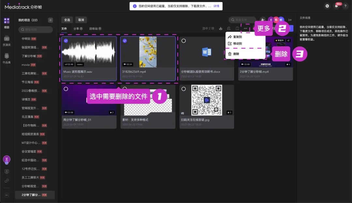Viewport: 352px width, 203px height.
Task: Open the 扫码关注在线答疑.jpg QR code thumbnail
Action: 206,100
